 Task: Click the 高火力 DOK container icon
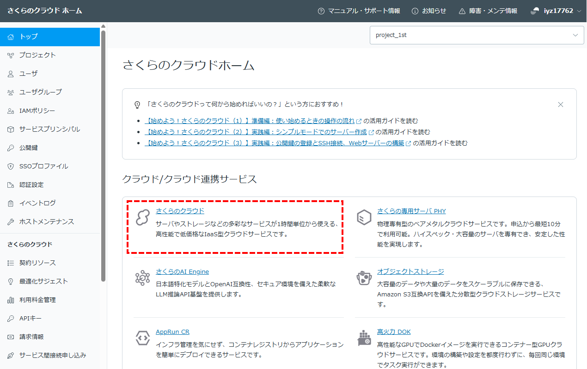tap(364, 338)
